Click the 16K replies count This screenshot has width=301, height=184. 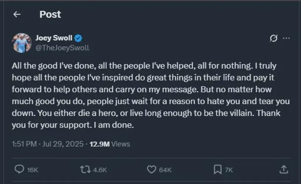pyautogui.click(x=33, y=170)
